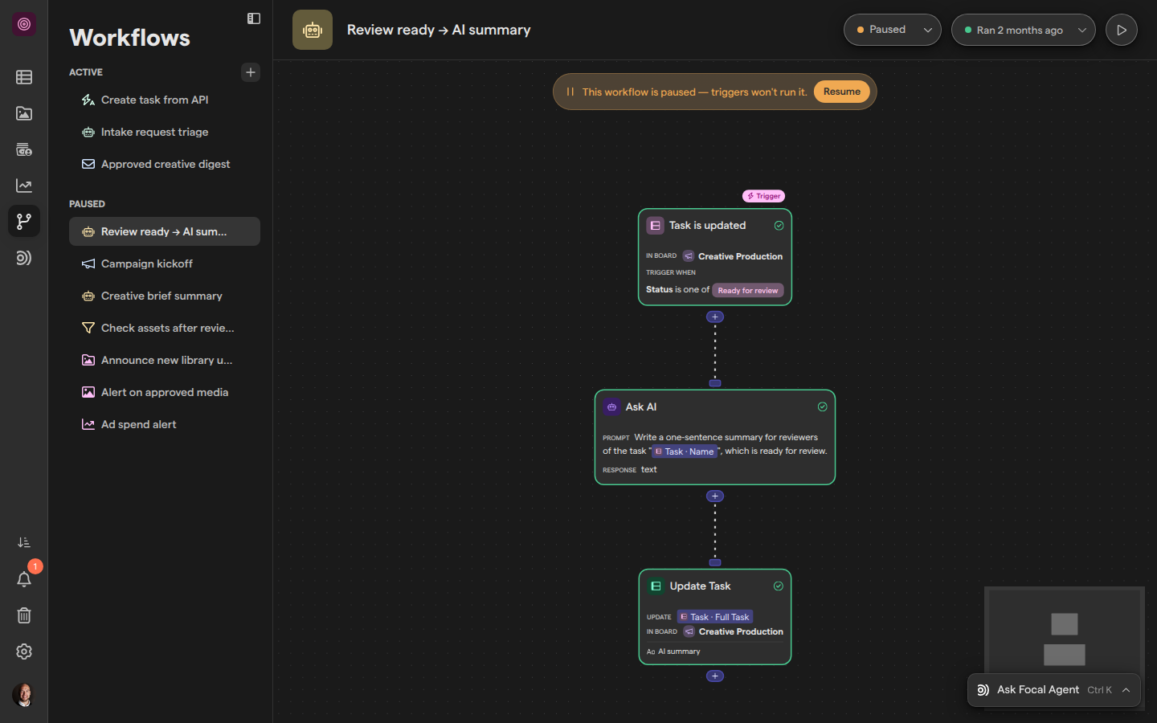Open Create task from API workflow
The width and height of the screenshot is (1157, 723).
[165, 100]
